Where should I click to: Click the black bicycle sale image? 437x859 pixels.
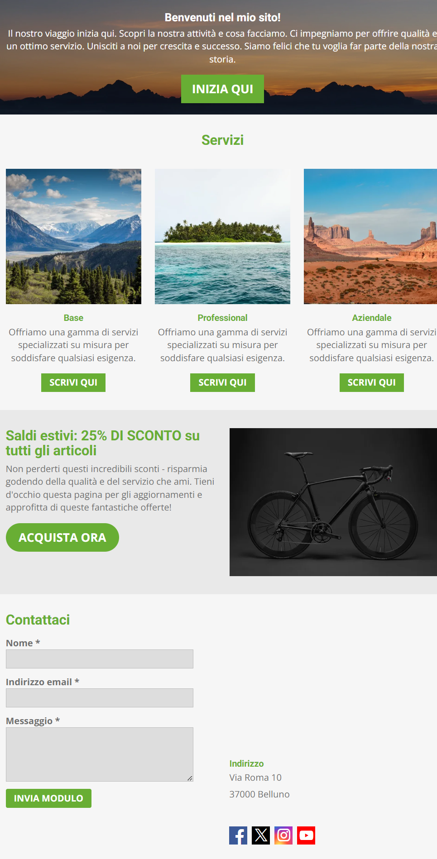[333, 502]
